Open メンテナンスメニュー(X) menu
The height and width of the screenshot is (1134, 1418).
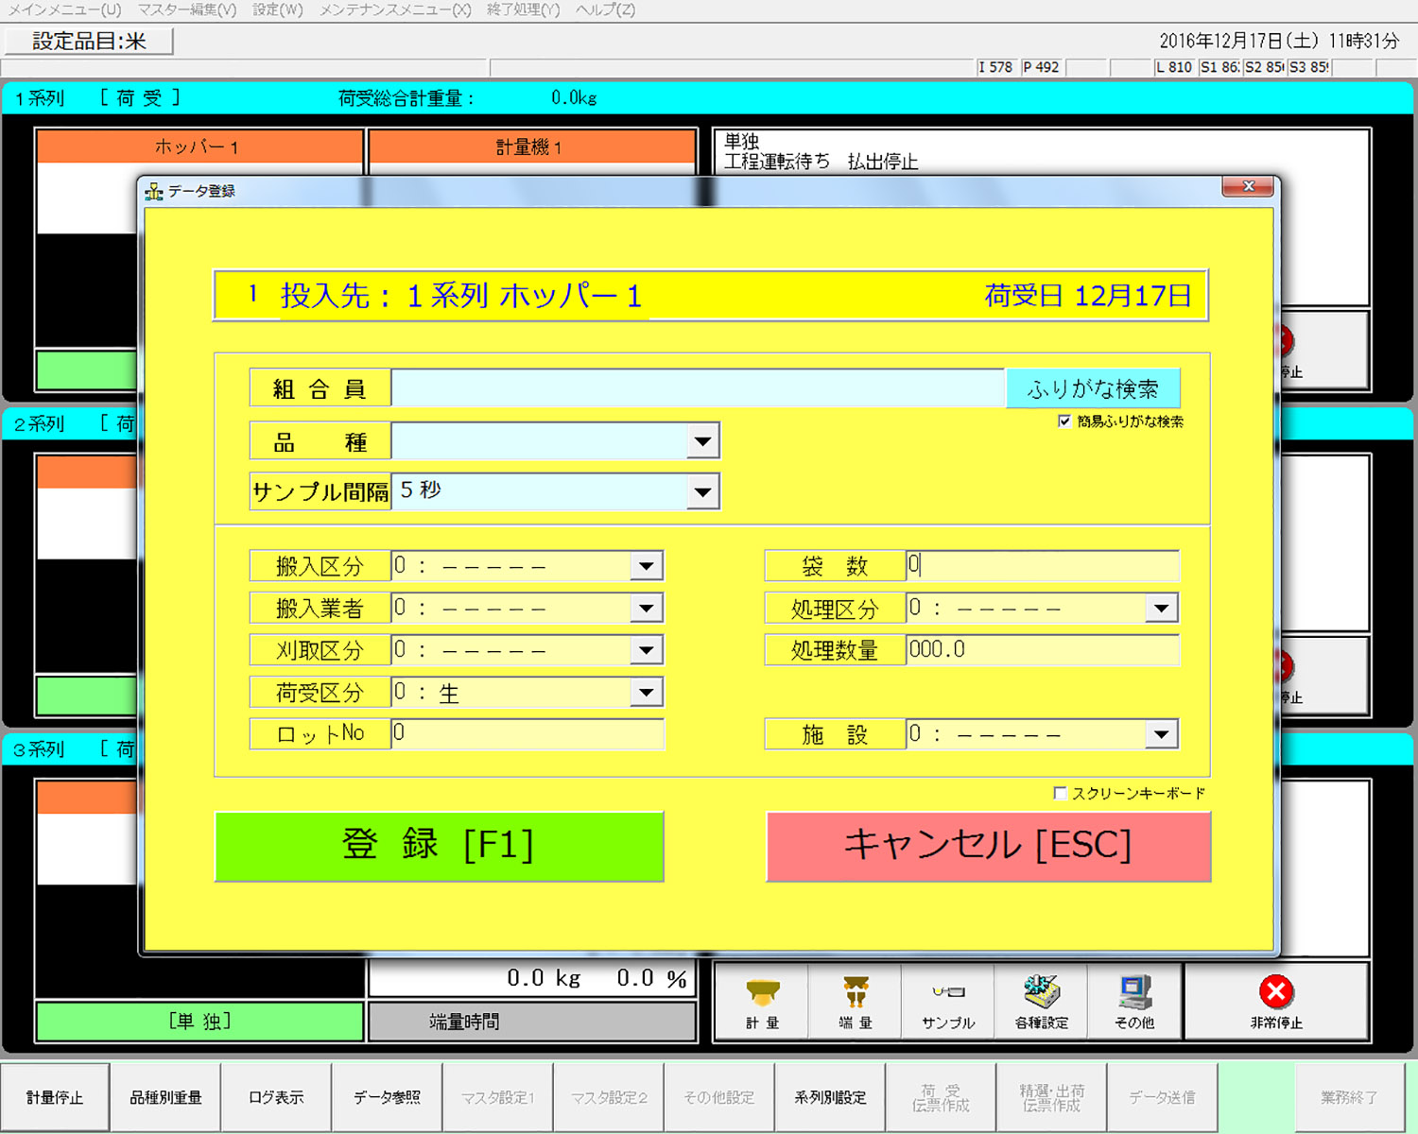pos(395,9)
